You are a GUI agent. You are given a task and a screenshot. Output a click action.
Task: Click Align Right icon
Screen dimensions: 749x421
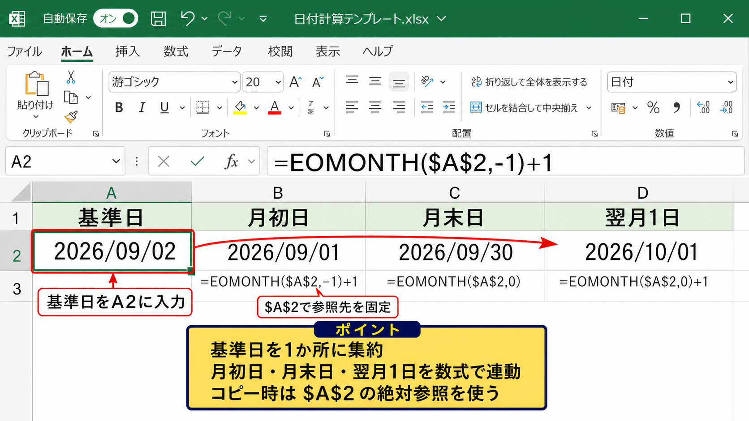399,107
